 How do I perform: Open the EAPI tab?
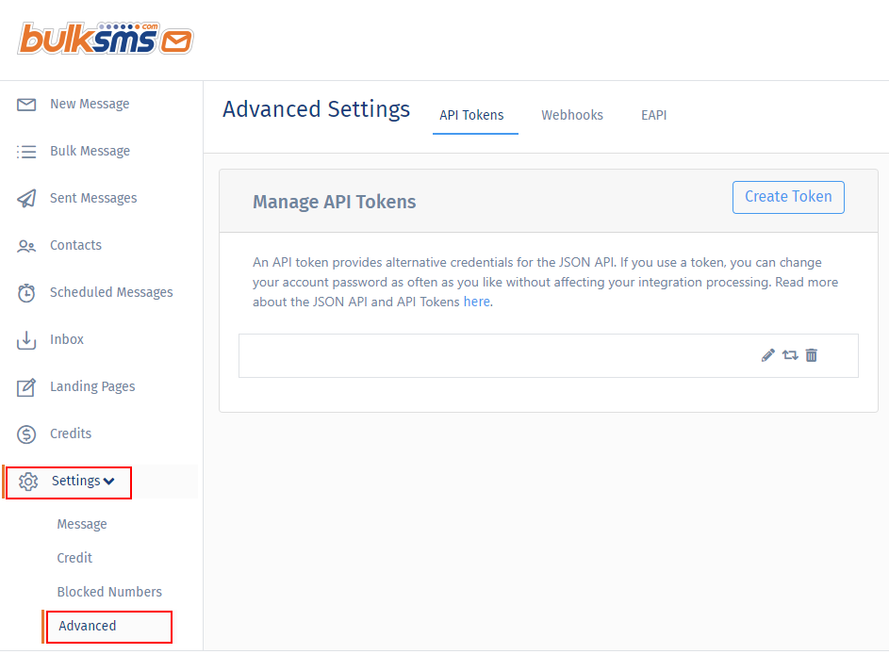(x=654, y=115)
